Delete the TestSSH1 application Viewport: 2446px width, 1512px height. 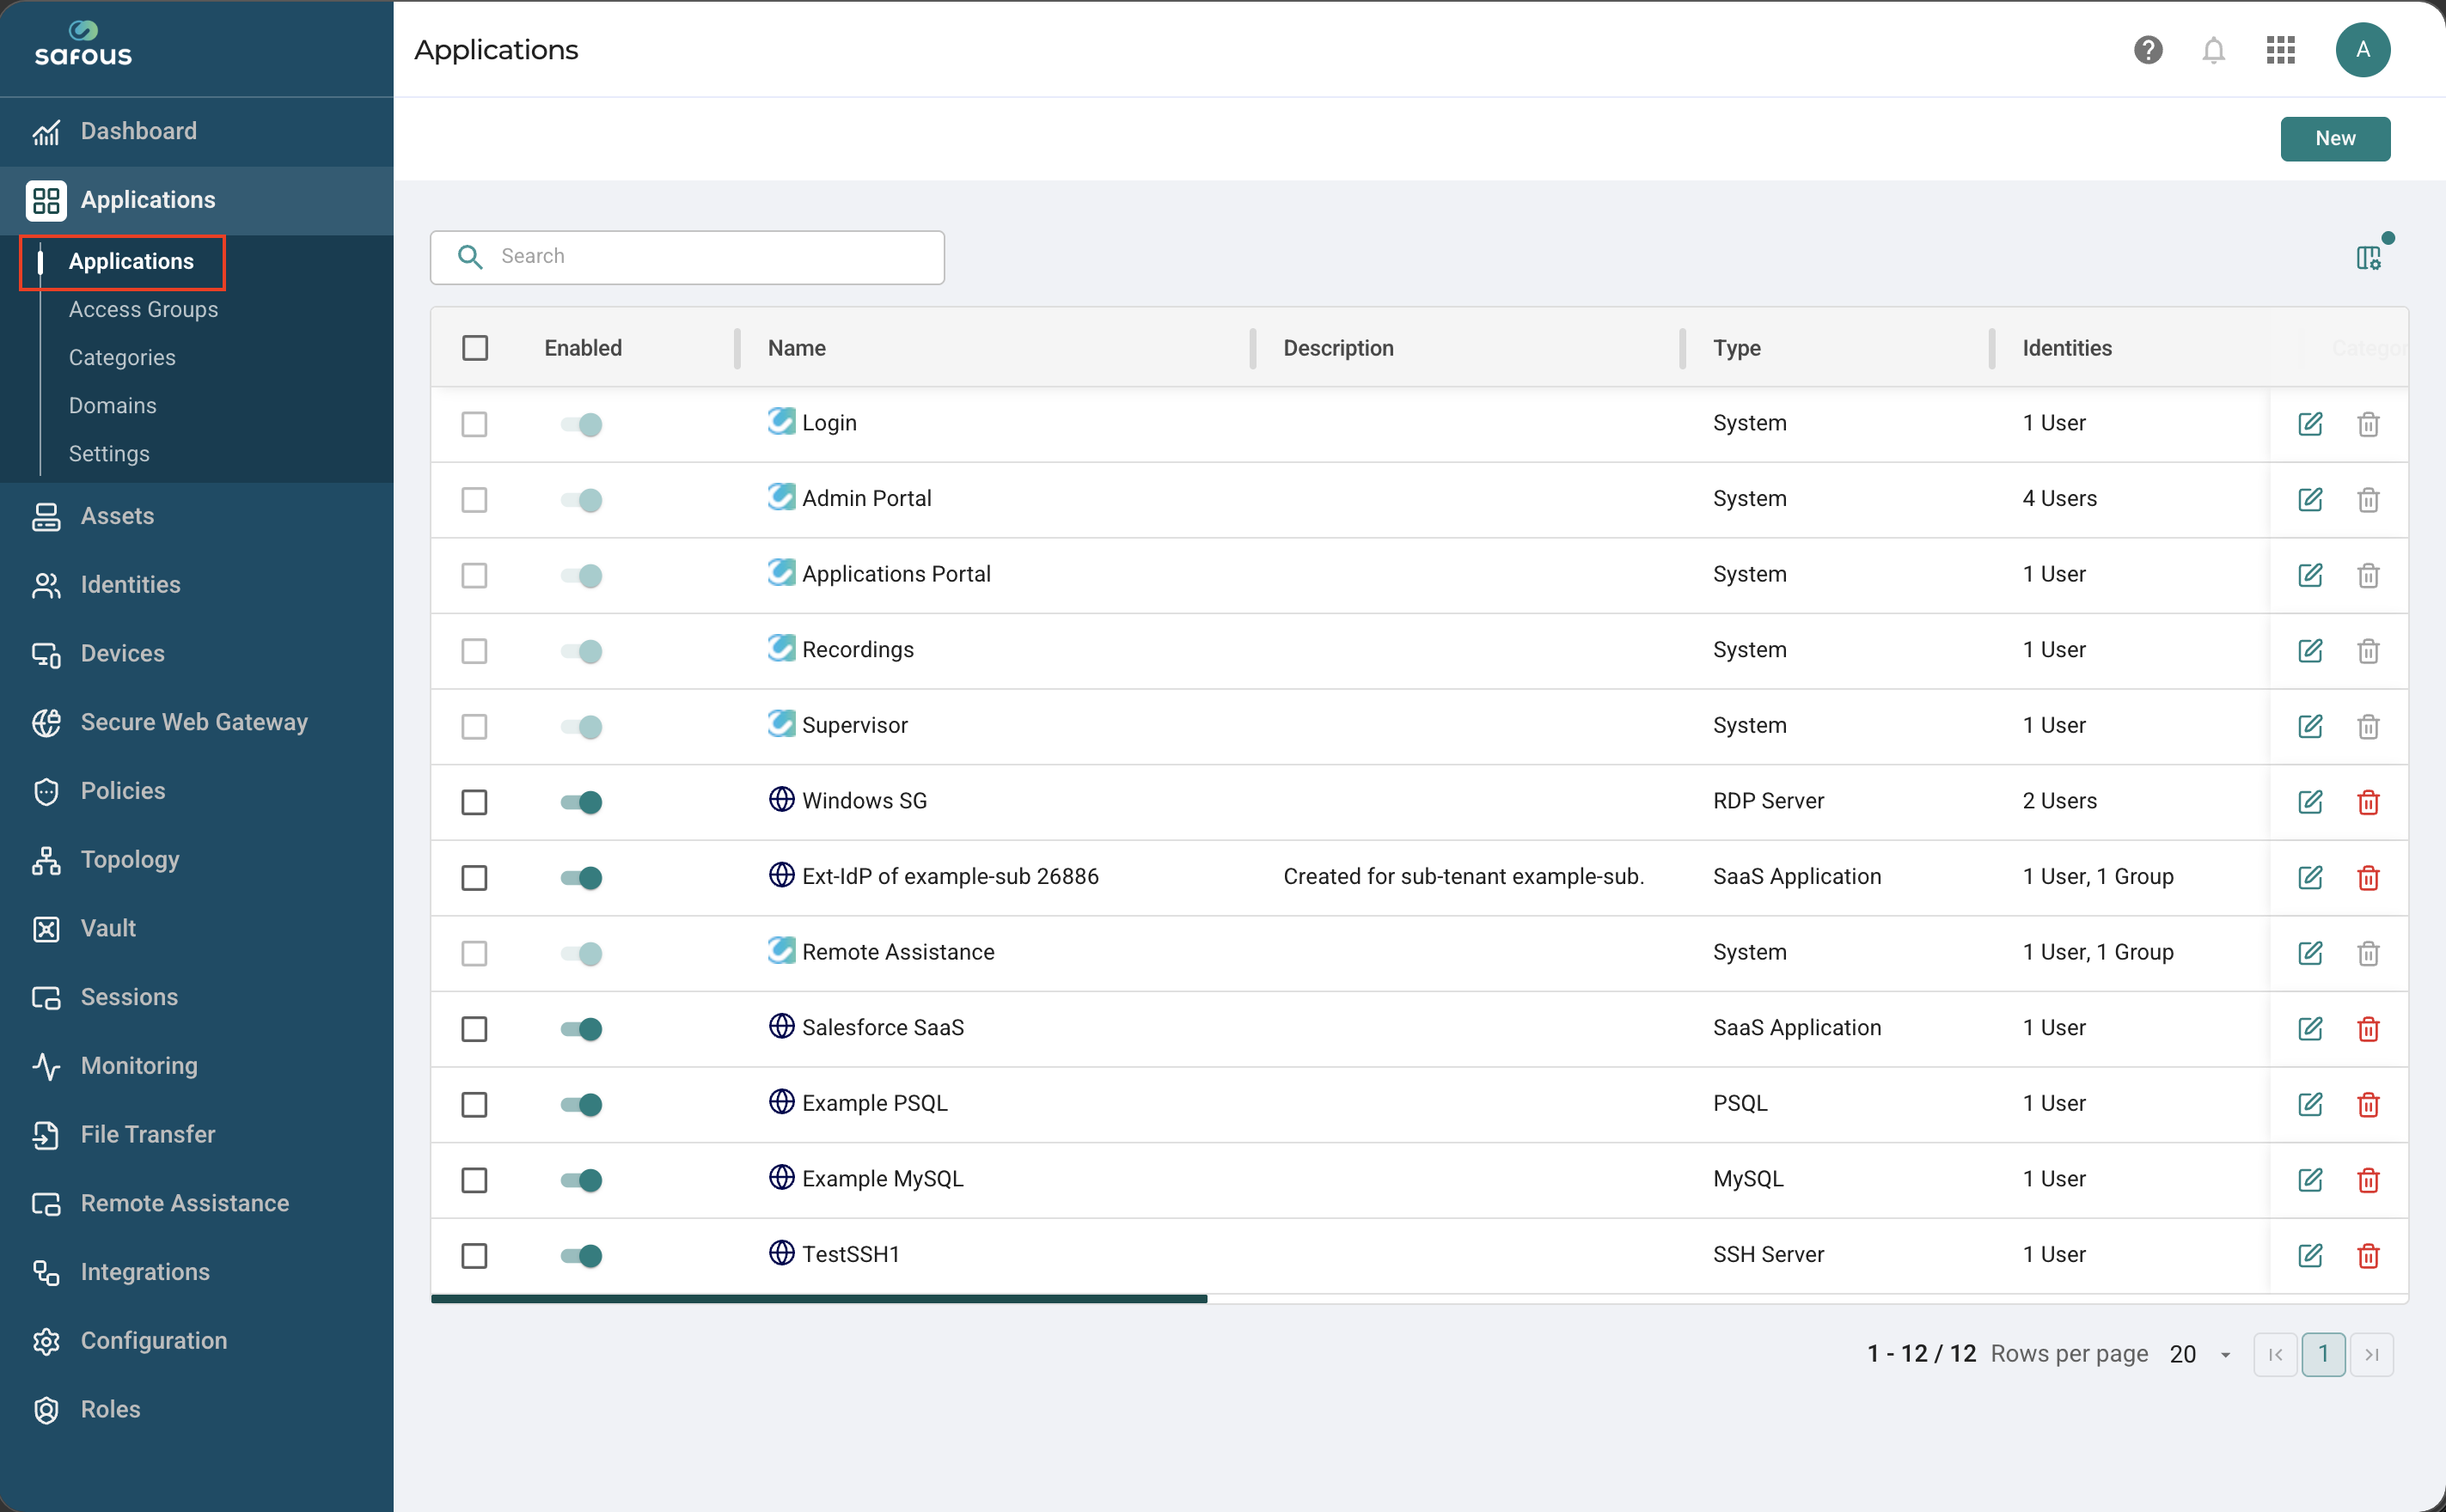(2367, 1255)
